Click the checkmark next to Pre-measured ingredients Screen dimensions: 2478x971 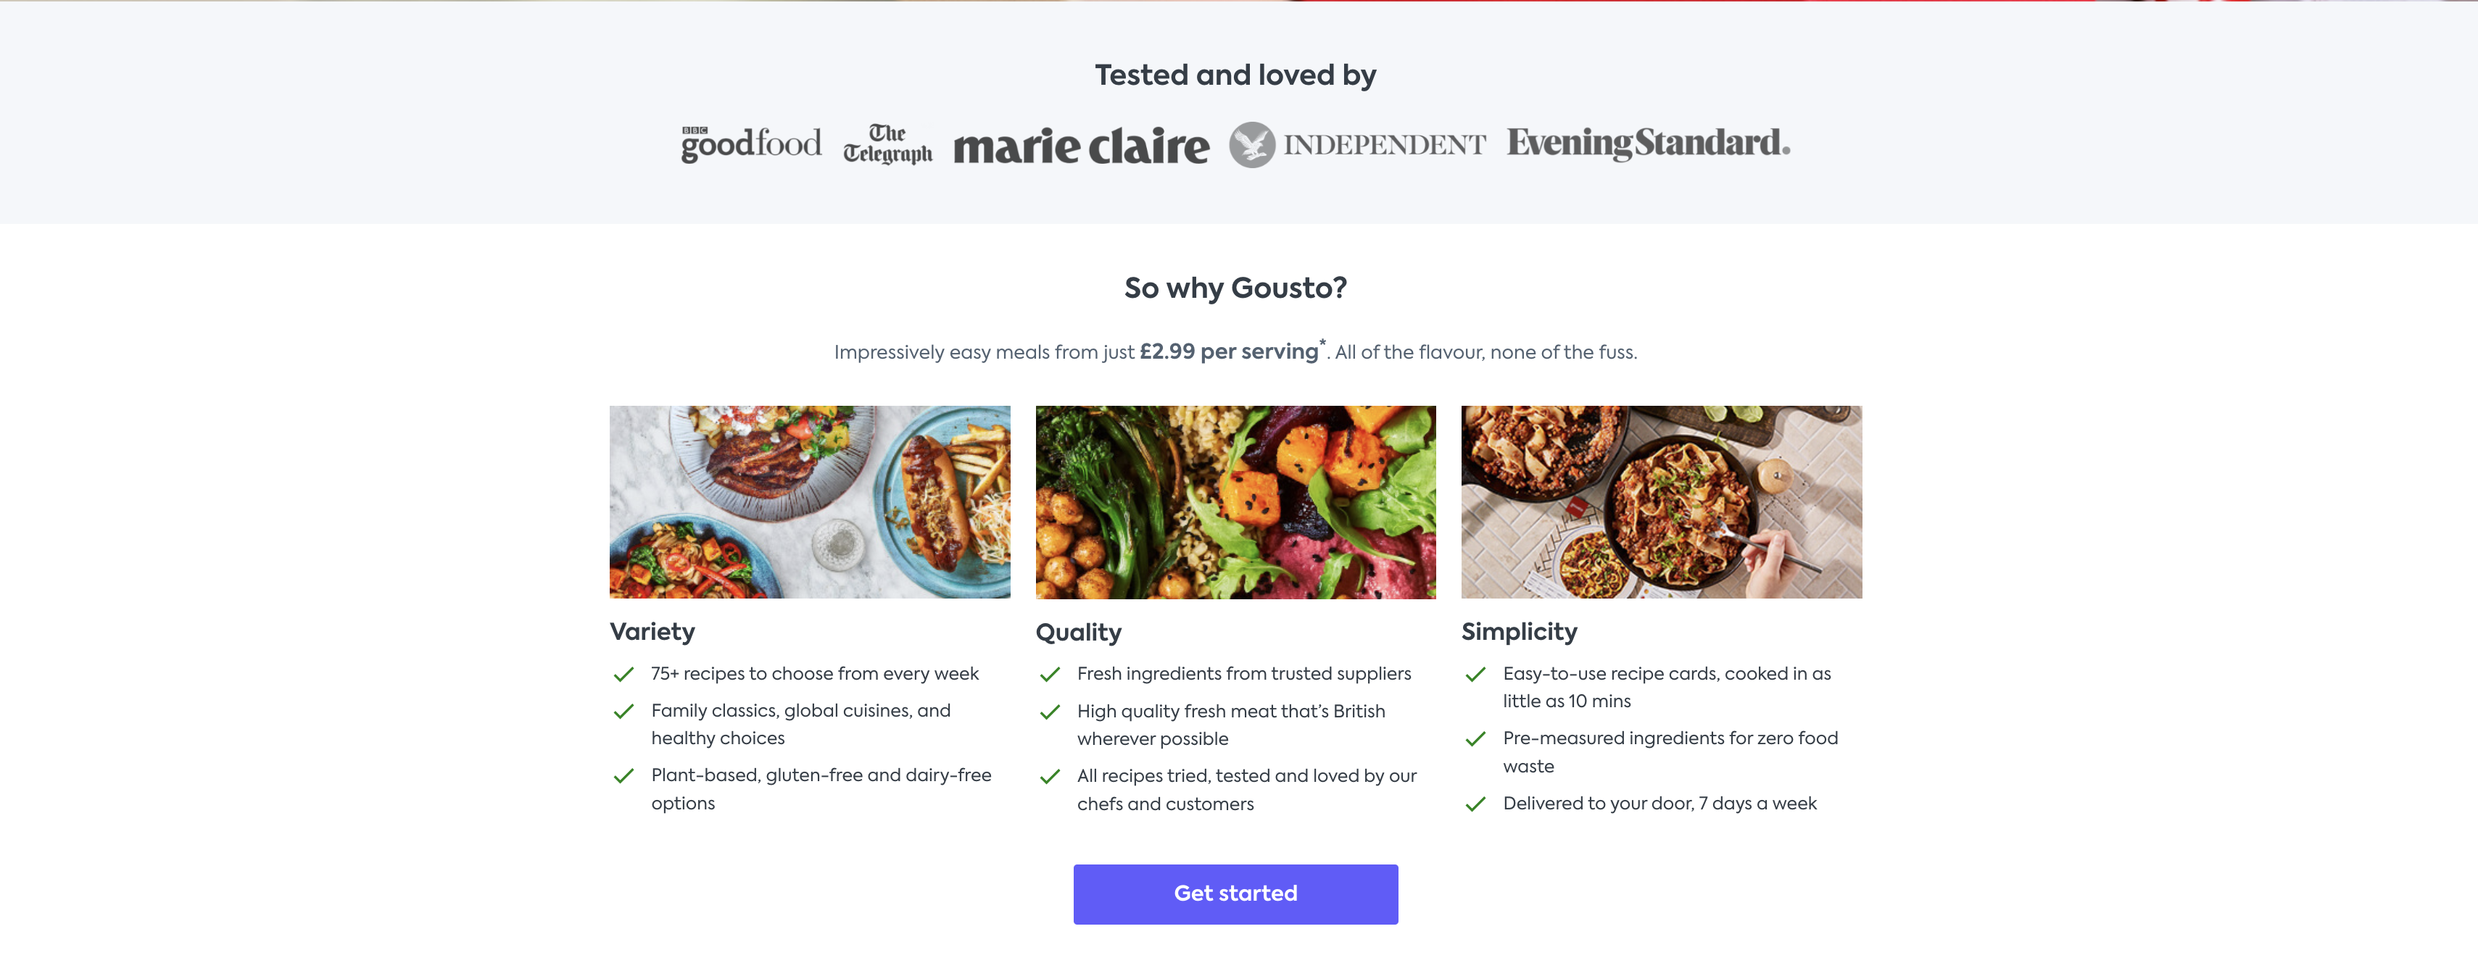(1475, 739)
